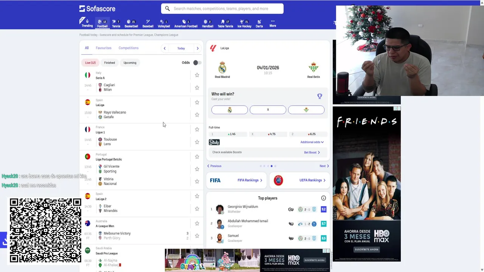Open LaLiga logo in featured match
Image resolution: width=484 pixels, height=272 pixels.
point(213,48)
